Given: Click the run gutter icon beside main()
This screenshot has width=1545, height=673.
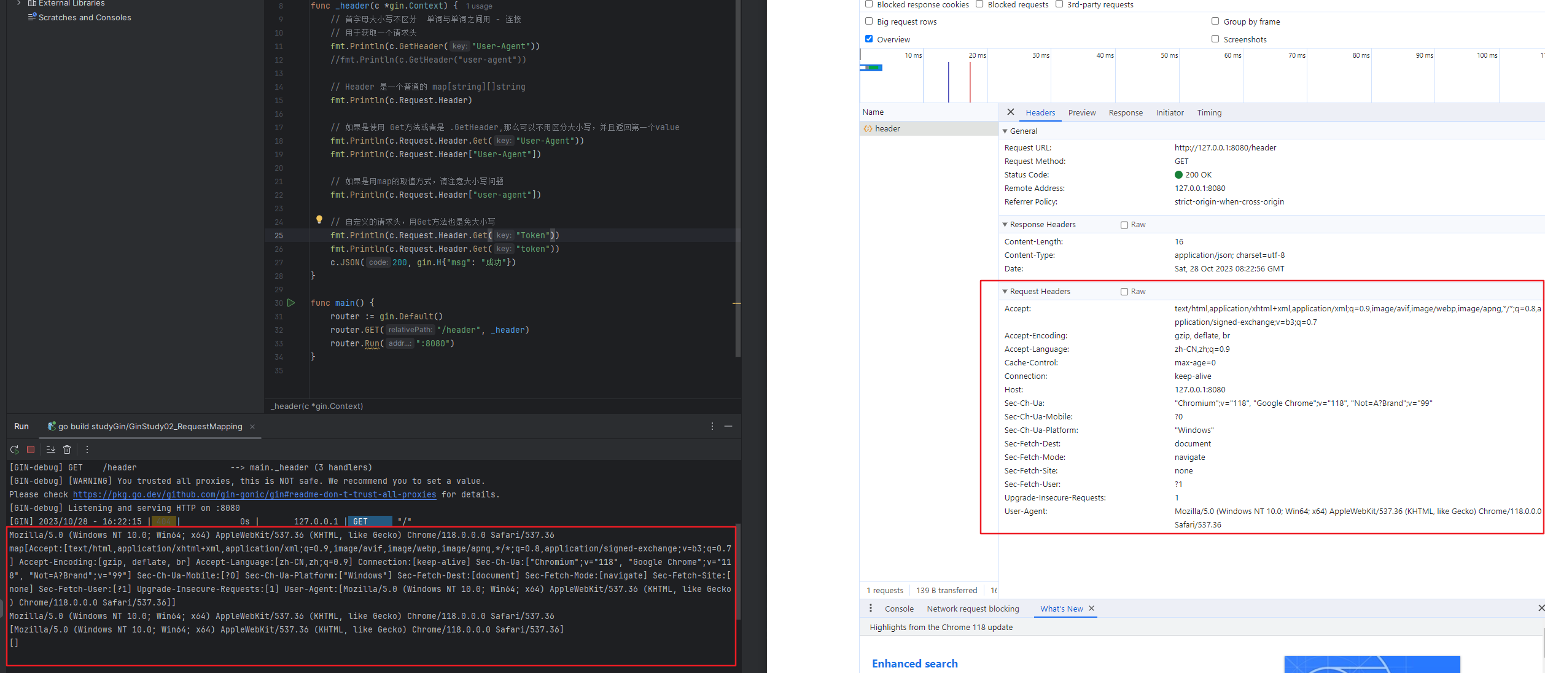Looking at the screenshot, I should [x=291, y=303].
